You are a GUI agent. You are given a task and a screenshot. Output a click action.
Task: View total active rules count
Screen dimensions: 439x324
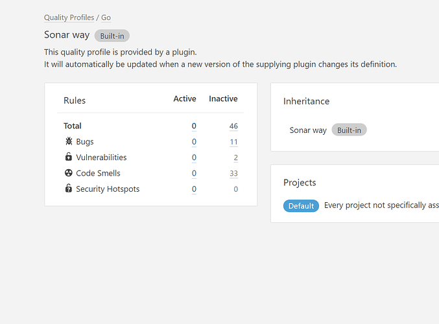[194, 126]
